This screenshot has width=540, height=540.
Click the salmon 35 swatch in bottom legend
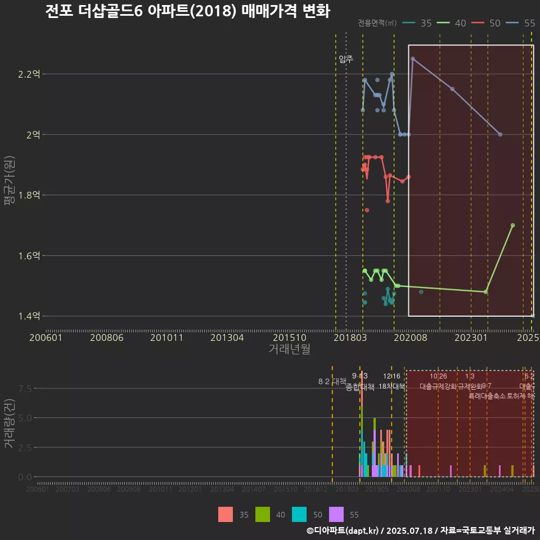225,515
